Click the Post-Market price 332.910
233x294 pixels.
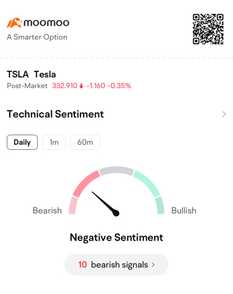click(65, 86)
